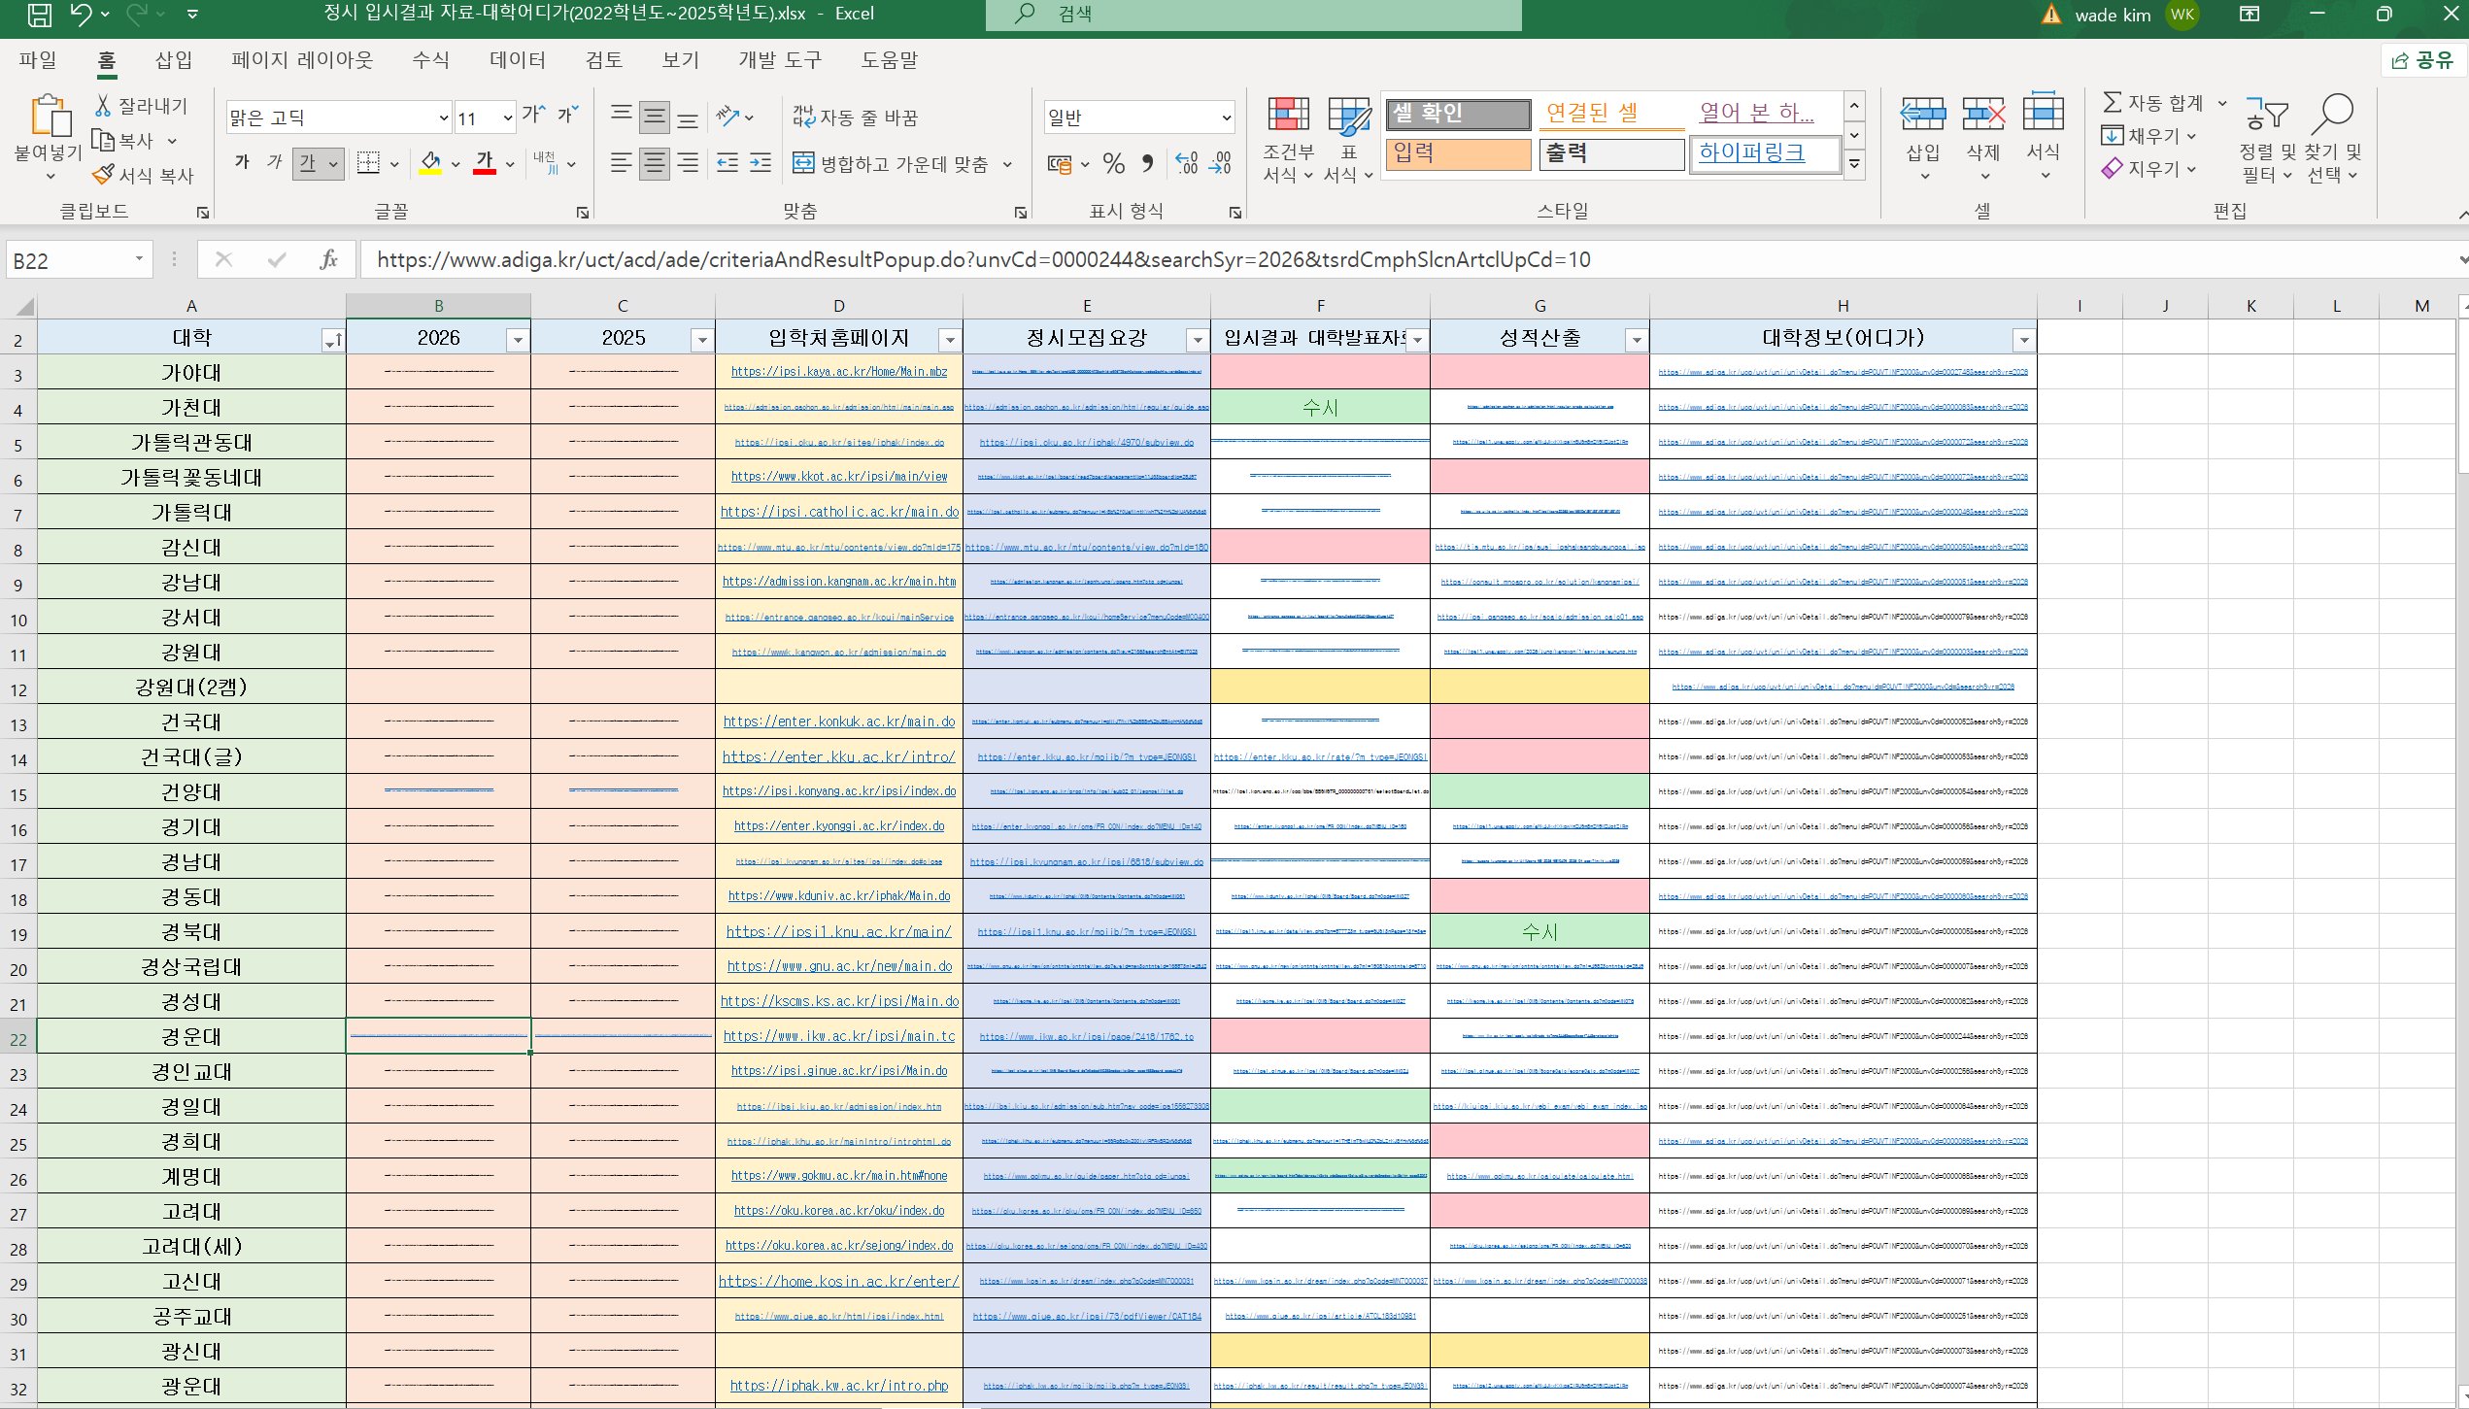
Task: Click the increase decimal places icon
Action: [1186, 163]
